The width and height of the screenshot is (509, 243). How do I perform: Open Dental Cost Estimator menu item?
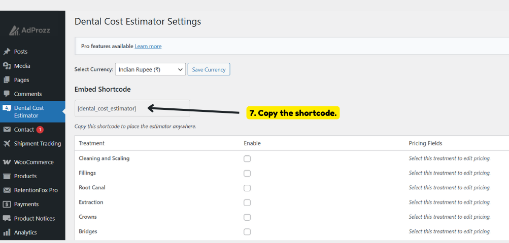[x=32, y=112]
